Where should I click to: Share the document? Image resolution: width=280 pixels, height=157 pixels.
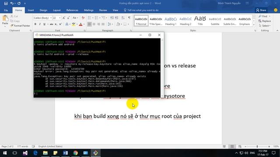click(261, 10)
